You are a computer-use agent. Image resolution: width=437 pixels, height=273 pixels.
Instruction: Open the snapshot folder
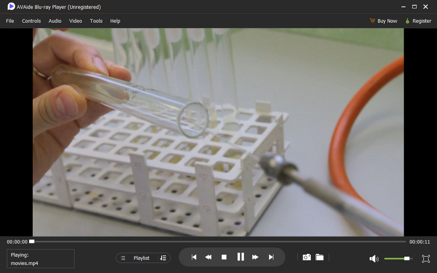click(x=320, y=257)
